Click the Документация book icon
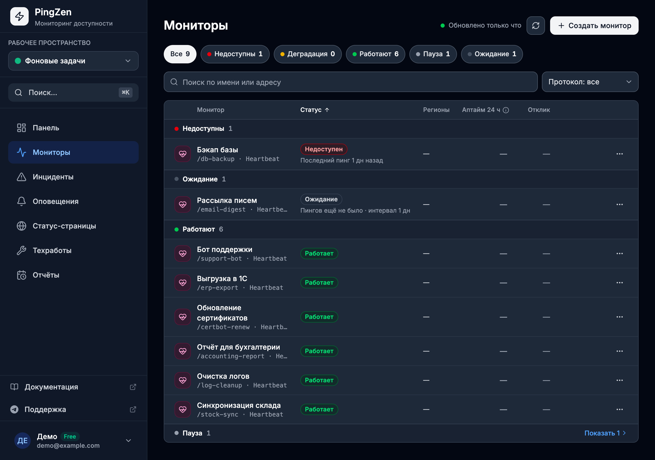 click(14, 387)
